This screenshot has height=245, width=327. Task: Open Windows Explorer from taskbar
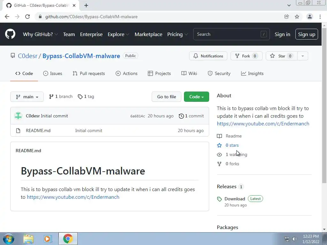coord(28,239)
